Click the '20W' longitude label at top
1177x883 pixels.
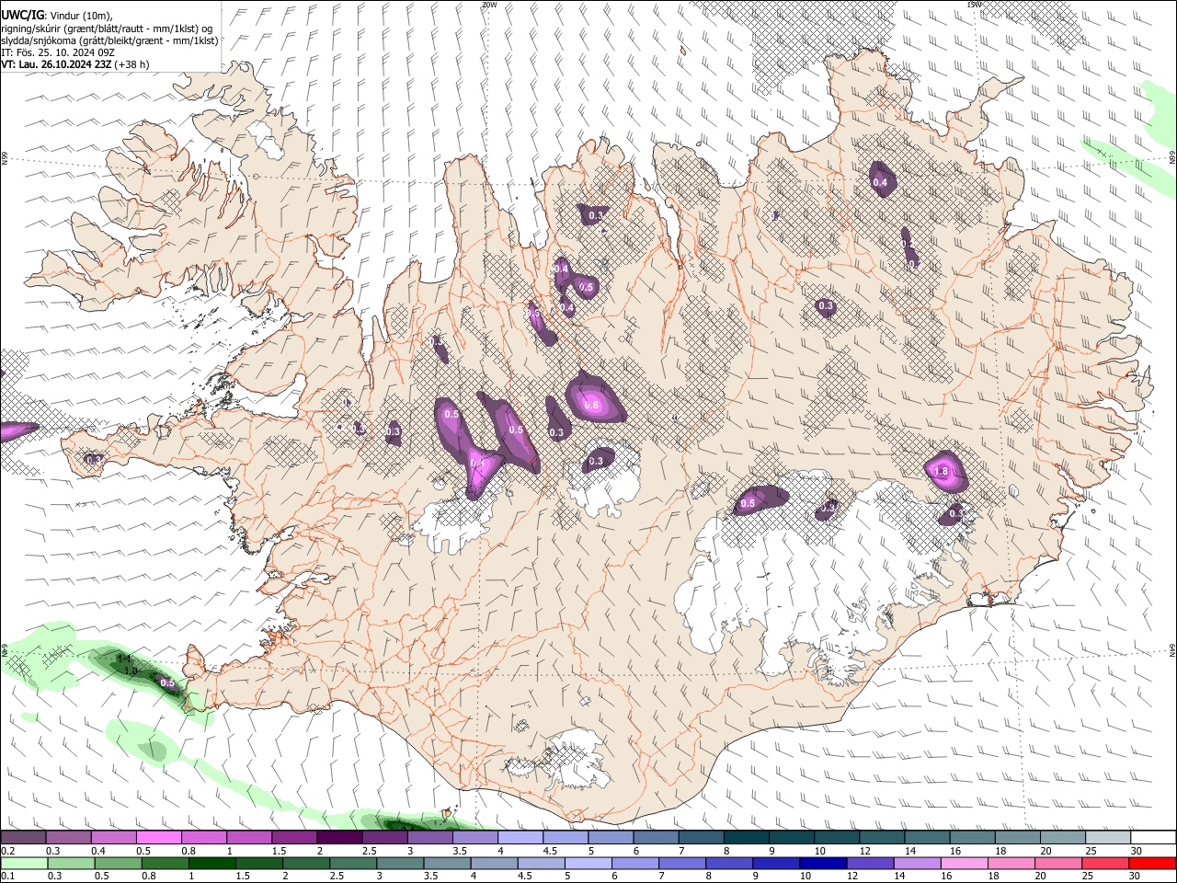(x=489, y=5)
